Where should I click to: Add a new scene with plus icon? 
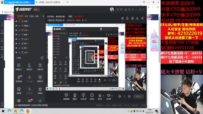(x=43, y=16)
